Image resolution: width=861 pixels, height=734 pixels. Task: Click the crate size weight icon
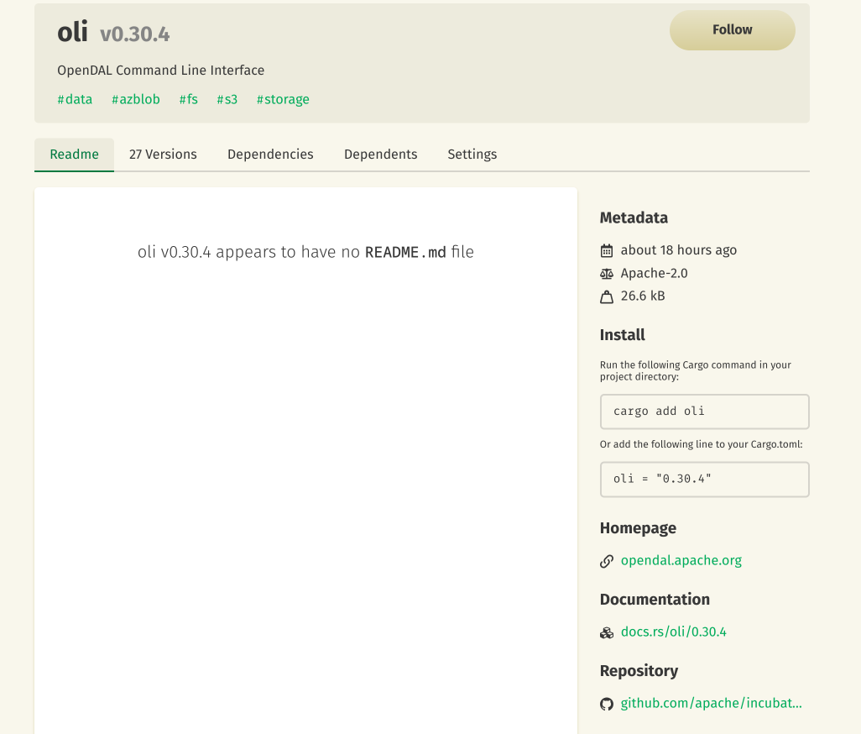coord(607,296)
